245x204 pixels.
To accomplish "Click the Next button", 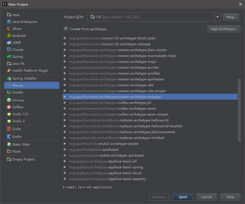I will pos(183,197).
